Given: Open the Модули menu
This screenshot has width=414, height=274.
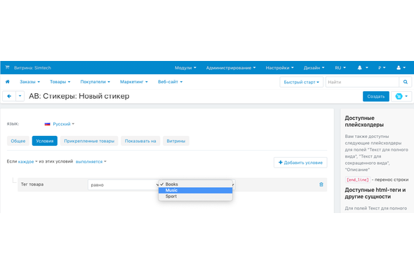Looking at the screenshot, I should 185,68.
